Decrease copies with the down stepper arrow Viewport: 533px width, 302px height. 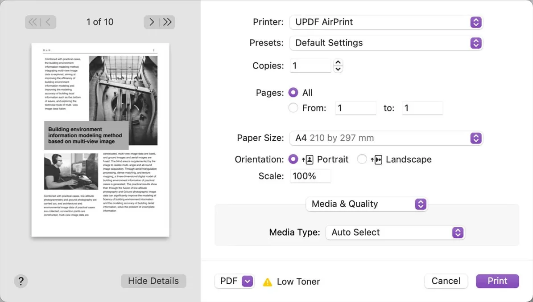338,69
